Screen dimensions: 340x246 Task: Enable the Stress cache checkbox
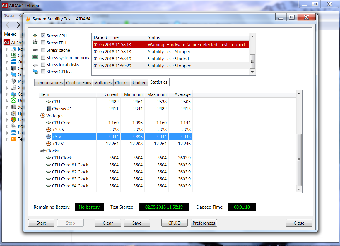click(x=43, y=50)
